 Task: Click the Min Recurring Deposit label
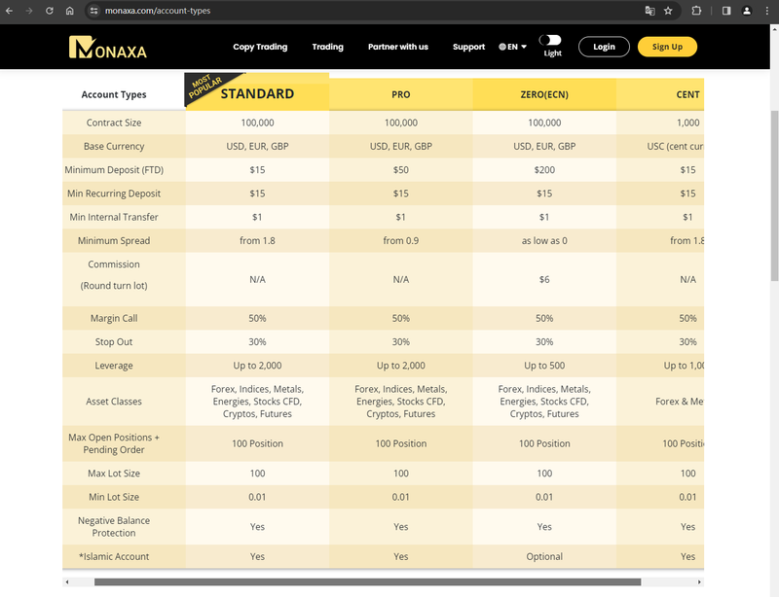click(114, 193)
